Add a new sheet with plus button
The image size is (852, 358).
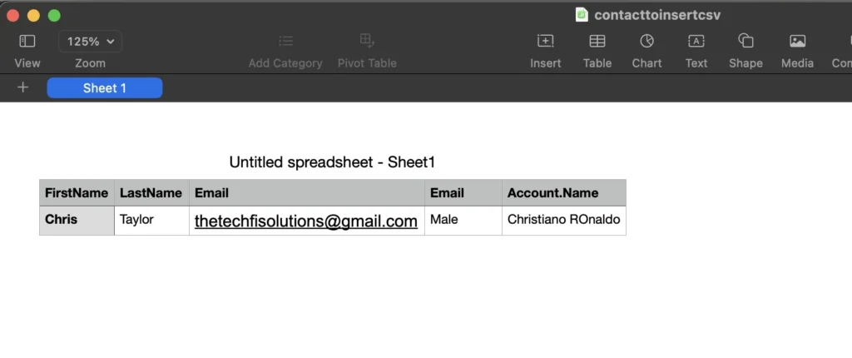click(x=22, y=87)
